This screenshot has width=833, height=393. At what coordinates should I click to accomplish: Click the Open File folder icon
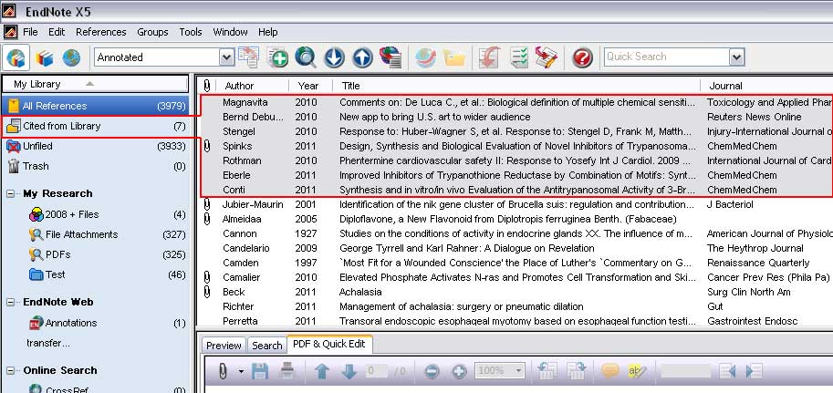[x=454, y=57]
